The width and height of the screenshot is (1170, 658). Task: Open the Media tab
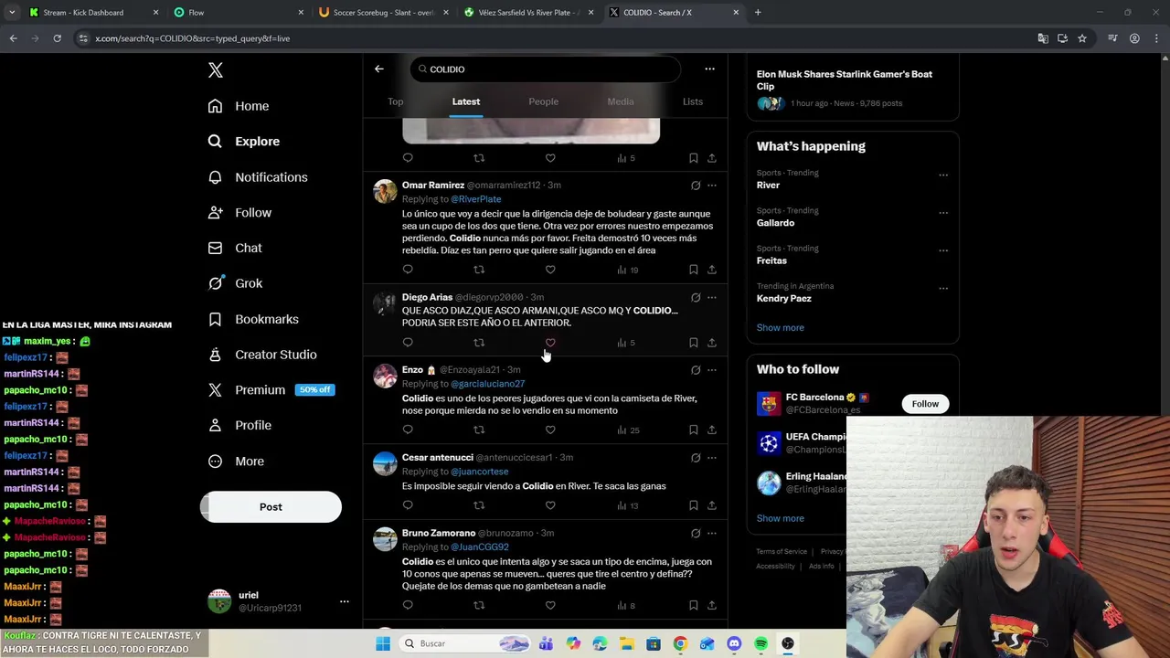point(621,101)
